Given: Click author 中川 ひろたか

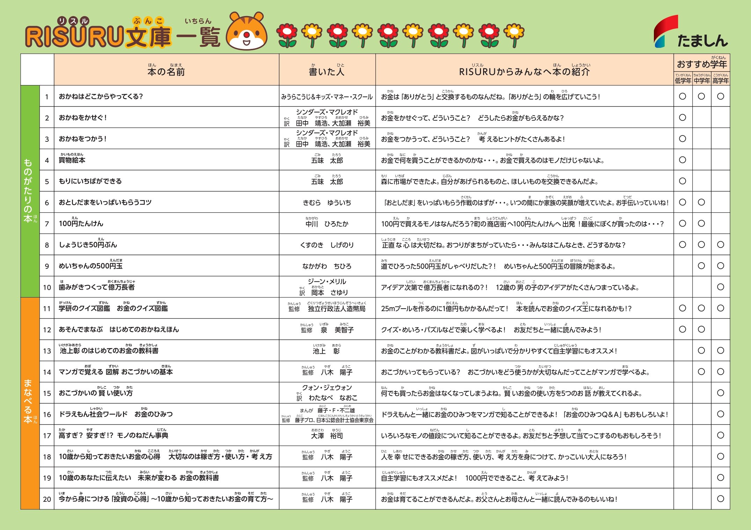Looking at the screenshot, I should pos(327,222).
